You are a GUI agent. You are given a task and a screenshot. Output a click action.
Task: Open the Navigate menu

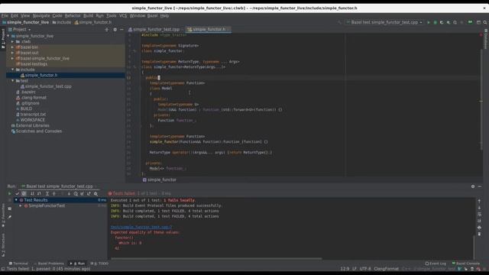[41, 15]
